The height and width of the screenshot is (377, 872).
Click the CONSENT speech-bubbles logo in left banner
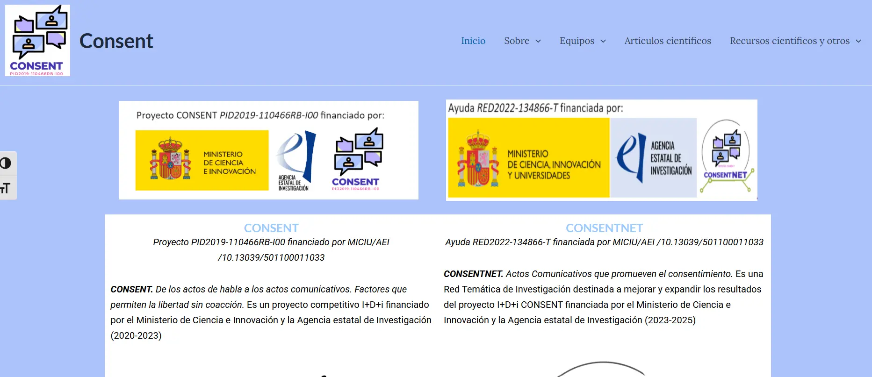[358, 159]
